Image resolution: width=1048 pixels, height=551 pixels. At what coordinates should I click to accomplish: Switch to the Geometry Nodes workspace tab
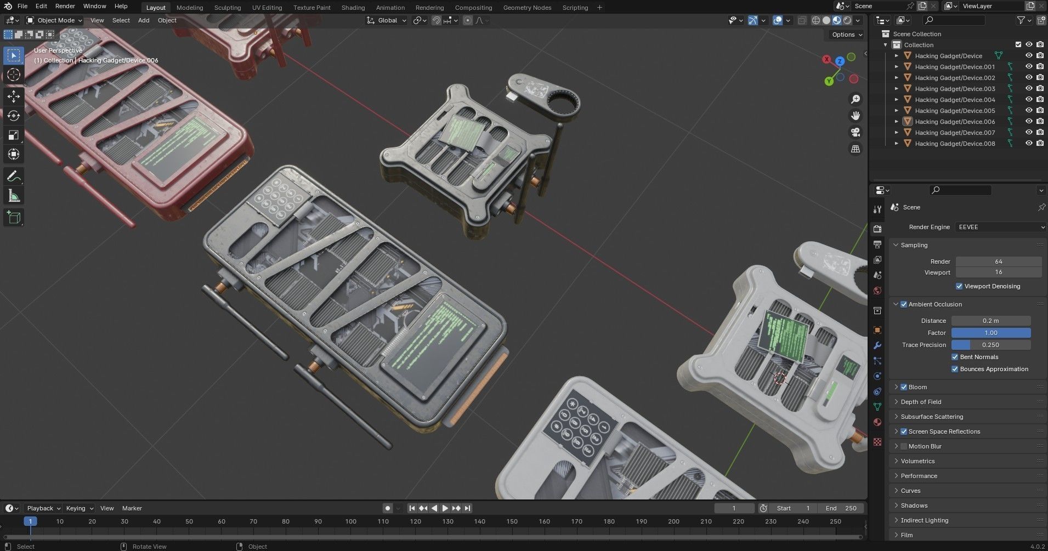click(527, 8)
